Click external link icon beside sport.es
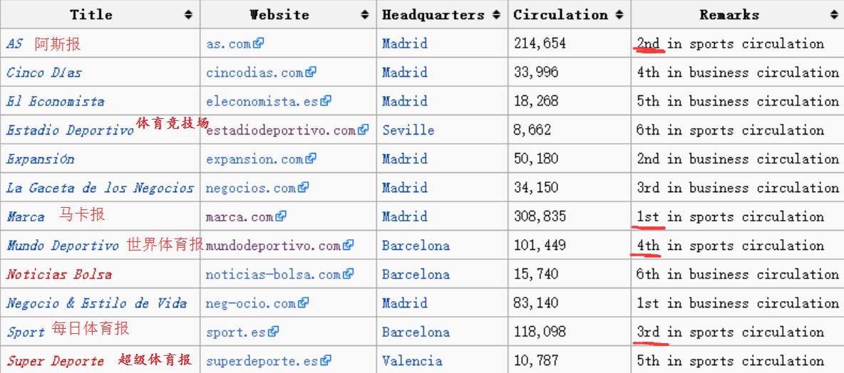 tap(274, 332)
